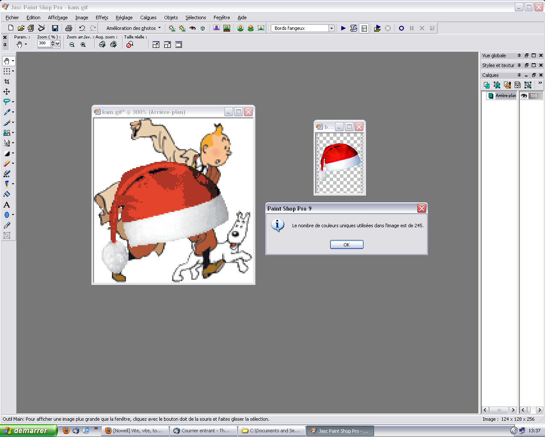Reset view to actual size (Taille réelle)
The width and height of the screenshot is (545, 437).
[130, 44]
